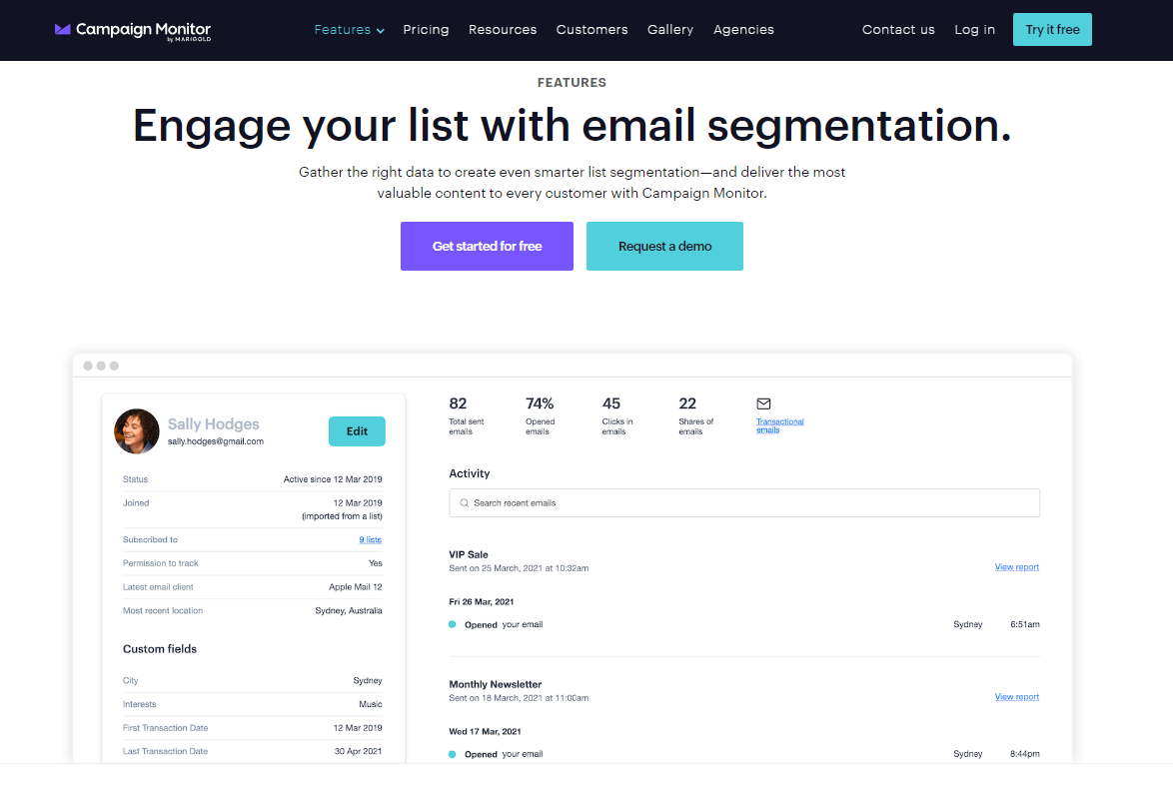The width and height of the screenshot is (1173, 789).
Task: Click Get started for free
Action: [487, 246]
